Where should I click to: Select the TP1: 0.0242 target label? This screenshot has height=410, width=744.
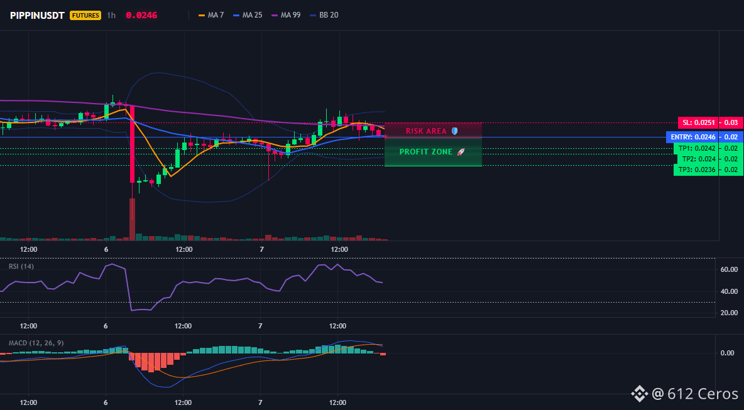pos(696,148)
